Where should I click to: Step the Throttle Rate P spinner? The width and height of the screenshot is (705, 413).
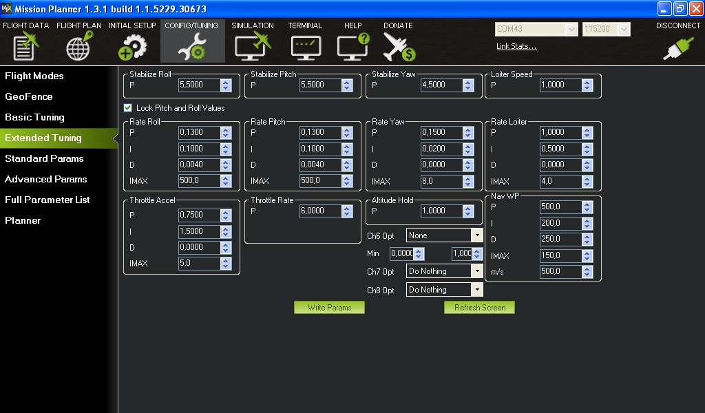pyautogui.click(x=347, y=211)
